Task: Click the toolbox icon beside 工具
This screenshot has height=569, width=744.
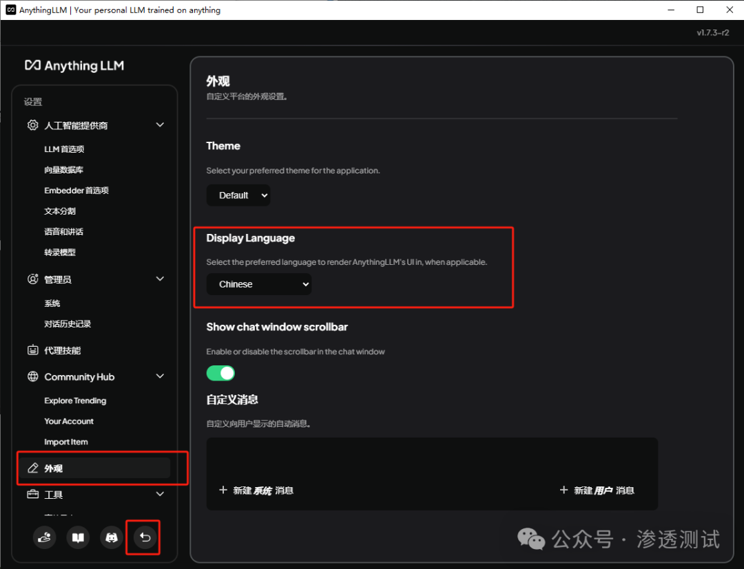Action: tap(33, 494)
